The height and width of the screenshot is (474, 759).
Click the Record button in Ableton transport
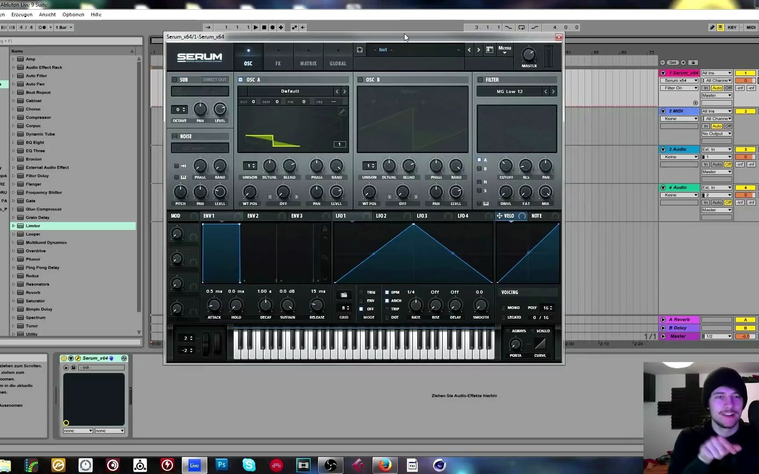pyautogui.click(x=272, y=27)
